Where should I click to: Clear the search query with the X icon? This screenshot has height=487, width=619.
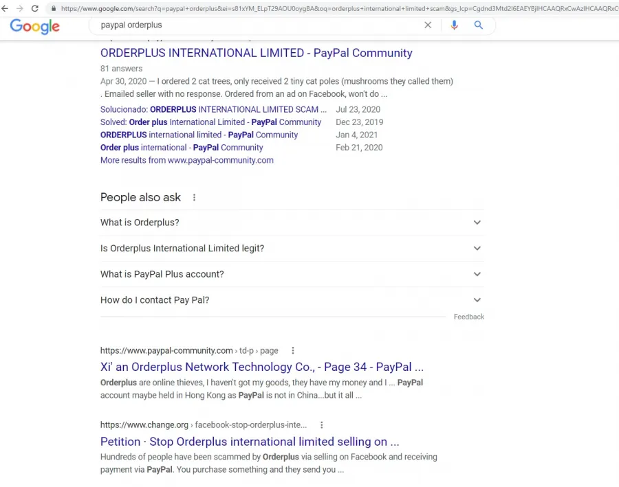(x=428, y=25)
